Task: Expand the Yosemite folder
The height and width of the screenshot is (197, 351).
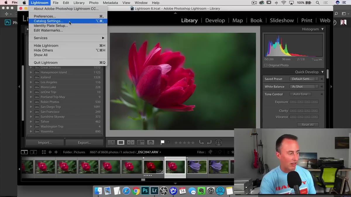Action: click(x=31, y=131)
